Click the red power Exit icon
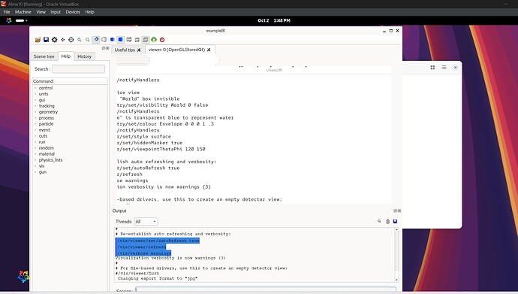 162,40
